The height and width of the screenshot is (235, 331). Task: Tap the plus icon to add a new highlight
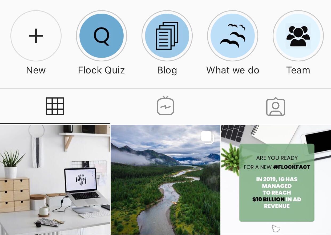point(36,36)
